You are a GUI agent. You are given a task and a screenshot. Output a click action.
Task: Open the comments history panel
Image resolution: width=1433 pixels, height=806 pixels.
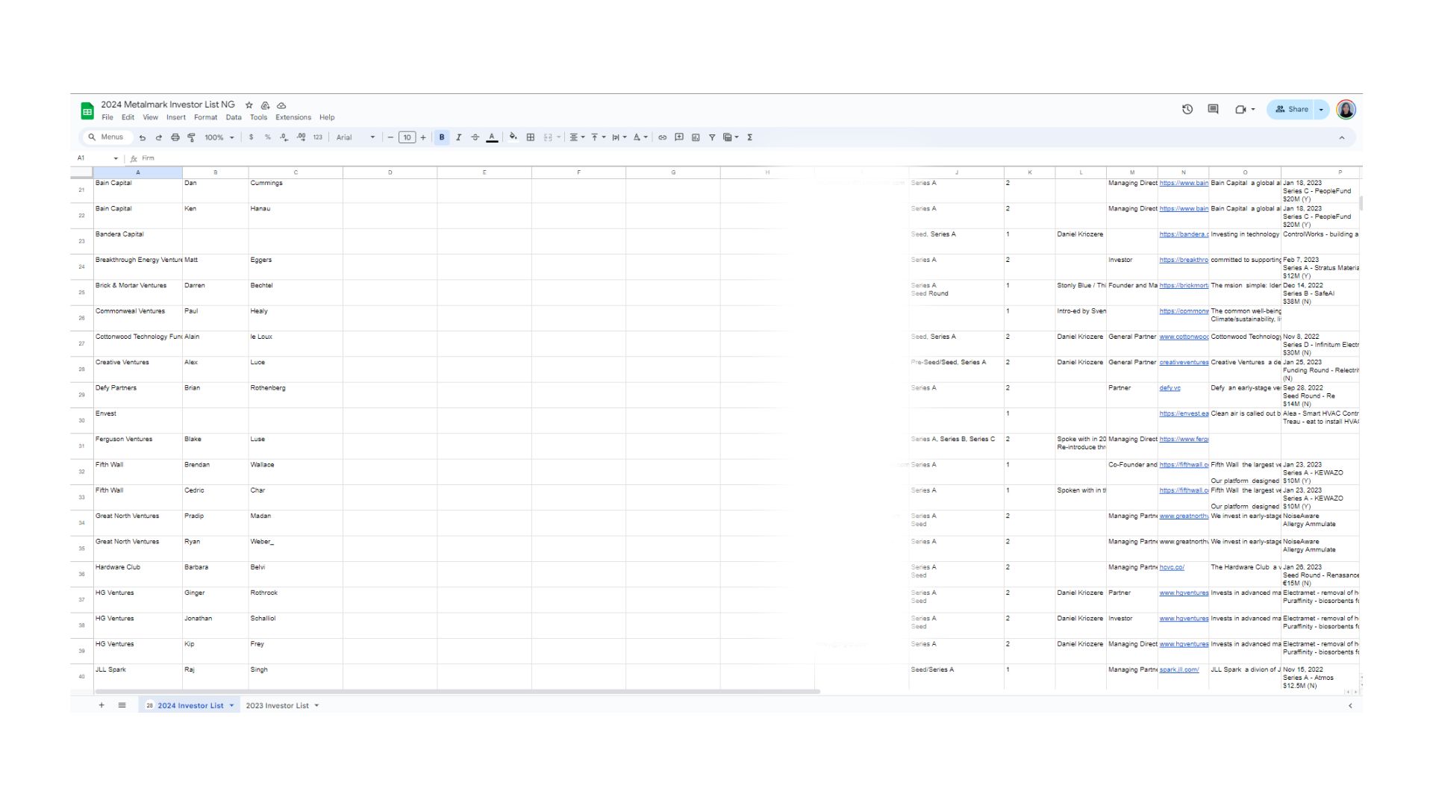pos(1214,110)
